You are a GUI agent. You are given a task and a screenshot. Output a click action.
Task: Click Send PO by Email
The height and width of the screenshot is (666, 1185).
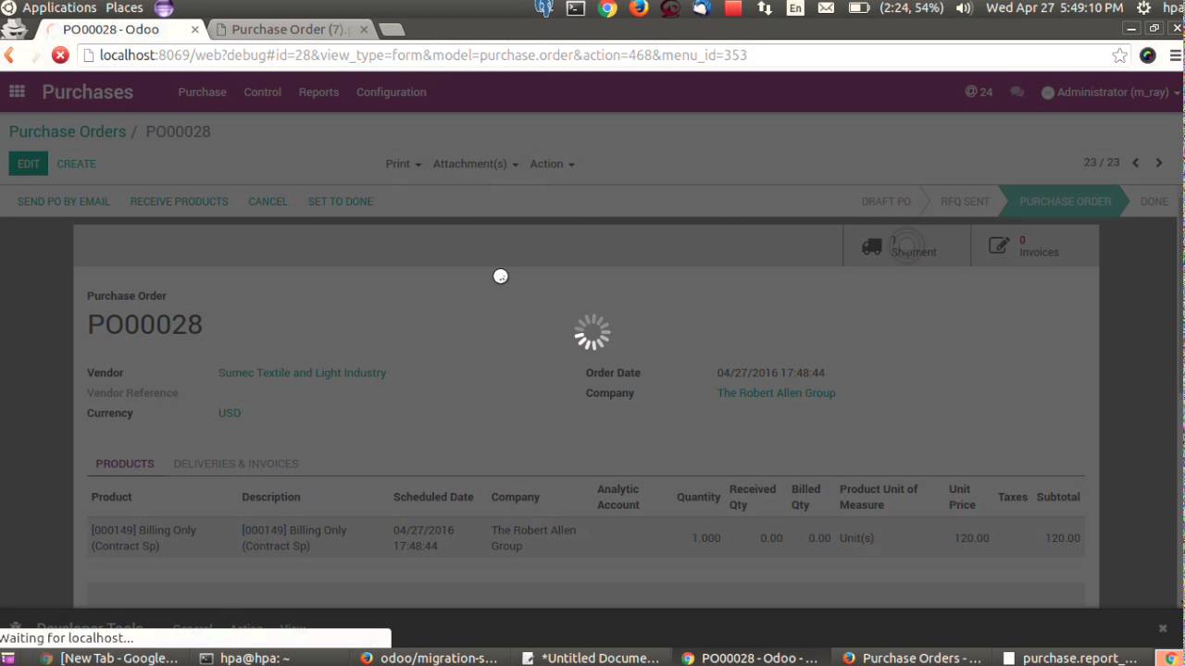pos(63,202)
